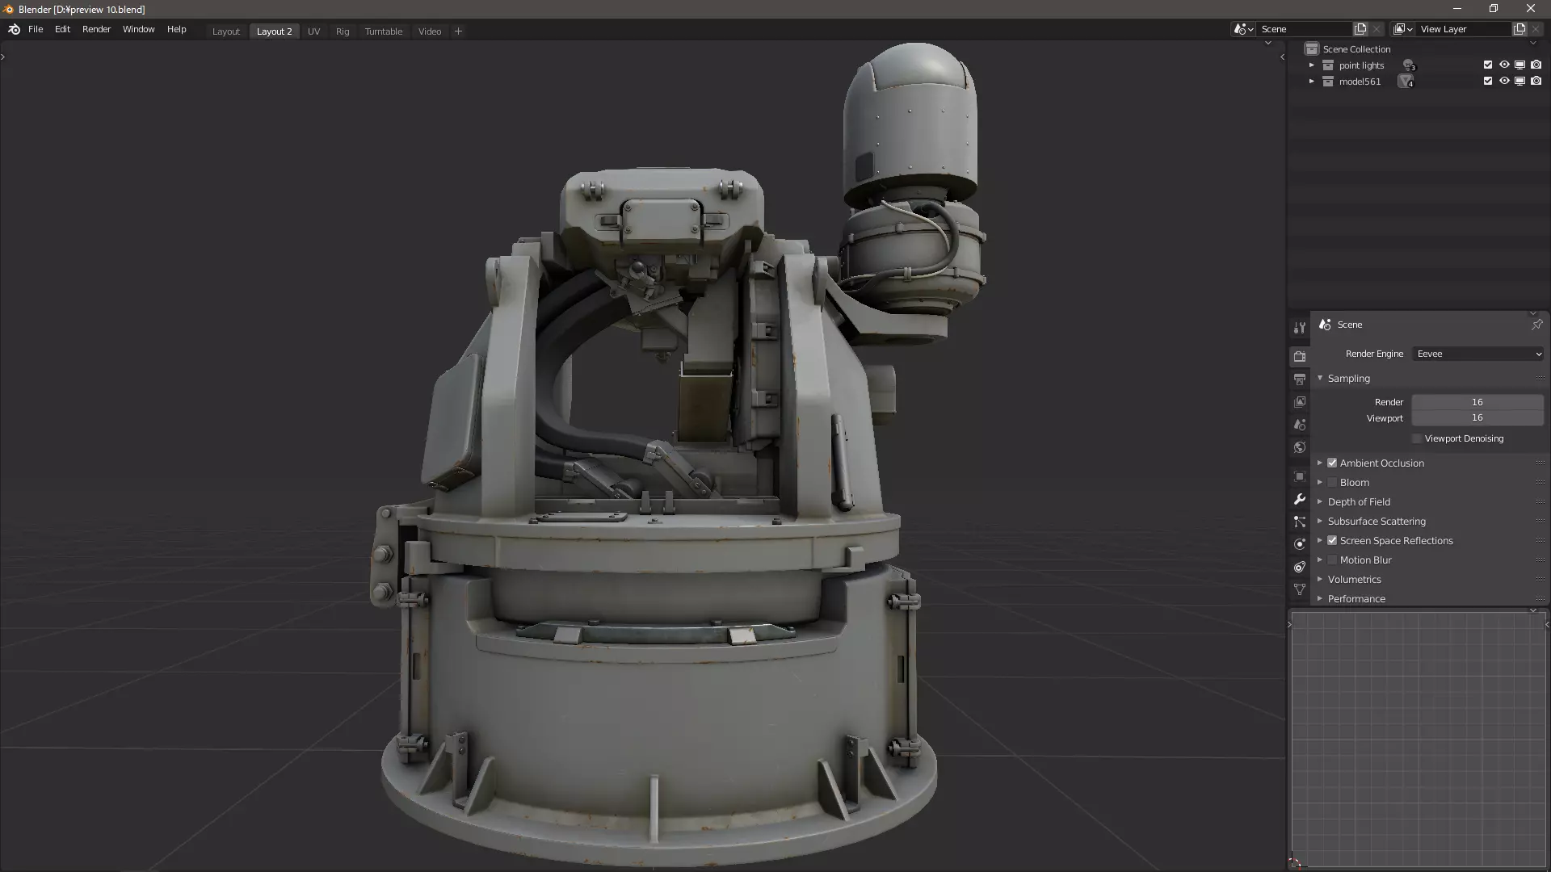Disable point lights in renders camera icon

(1536, 65)
